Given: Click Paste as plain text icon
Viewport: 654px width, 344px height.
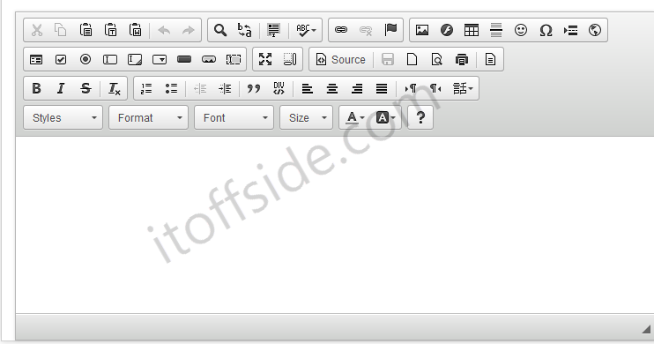Looking at the screenshot, I should (x=110, y=30).
